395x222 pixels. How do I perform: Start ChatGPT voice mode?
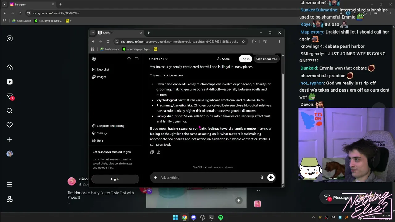[271, 177]
